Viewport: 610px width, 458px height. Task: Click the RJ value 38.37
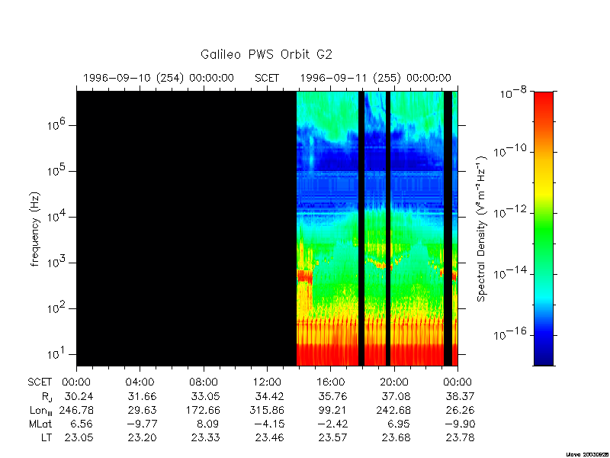tap(460, 396)
